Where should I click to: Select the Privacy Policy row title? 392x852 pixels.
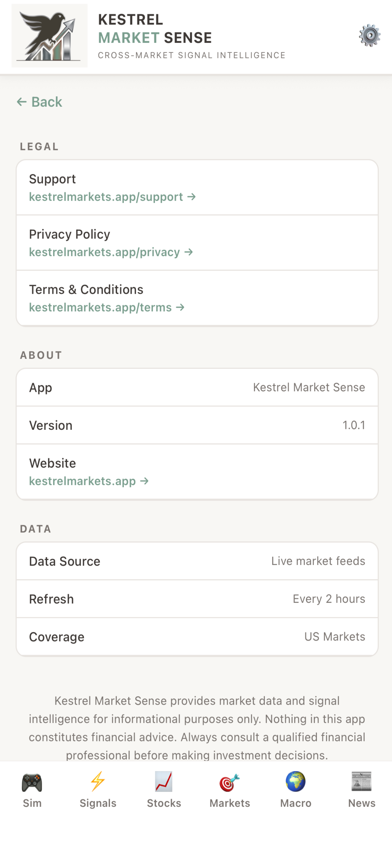click(x=69, y=234)
